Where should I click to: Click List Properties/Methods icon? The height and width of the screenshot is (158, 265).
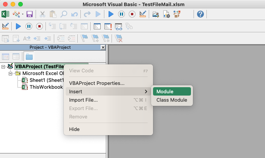coord(5,38)
